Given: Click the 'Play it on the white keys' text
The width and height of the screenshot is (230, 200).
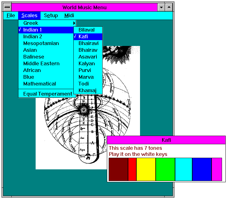Looking at the screenshot, I should coord(138,154).
